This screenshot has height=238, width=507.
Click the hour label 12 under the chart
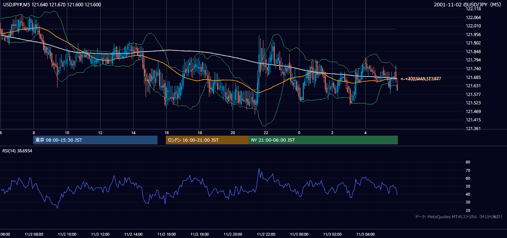click(100, 133)
